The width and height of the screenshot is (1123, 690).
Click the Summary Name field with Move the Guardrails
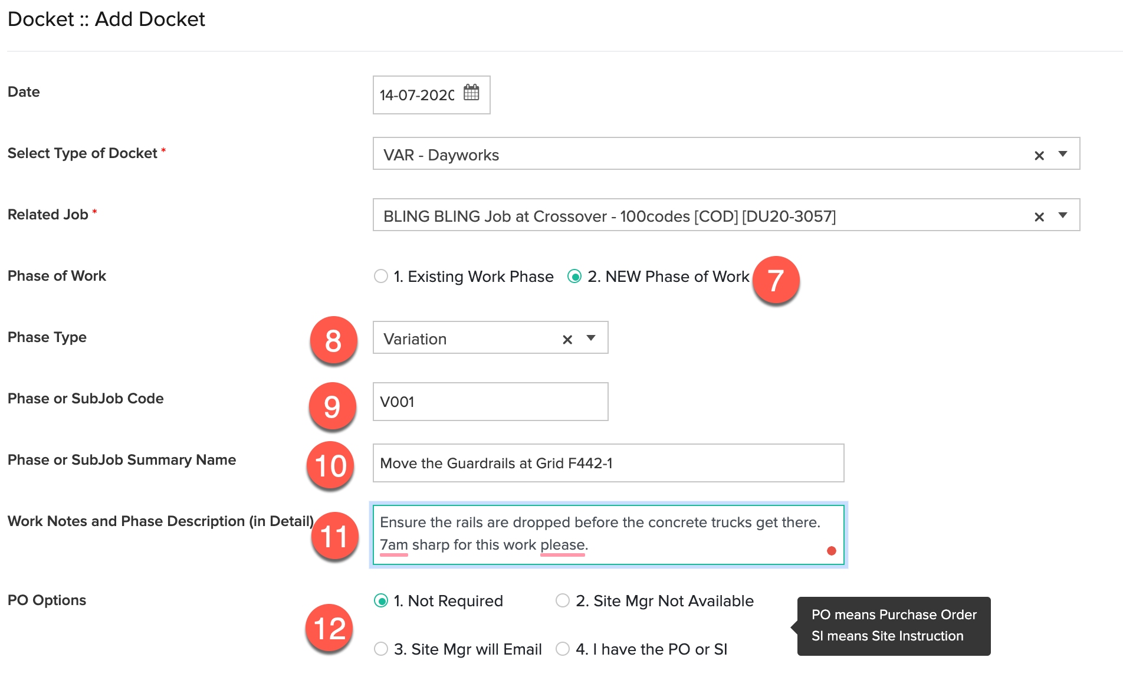608,463
